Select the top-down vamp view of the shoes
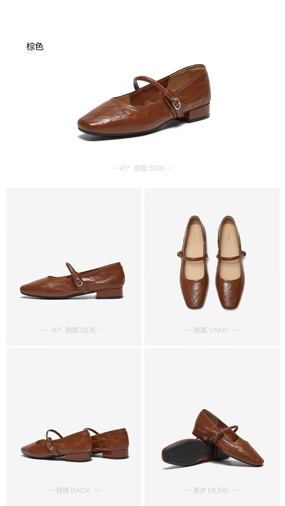The height and width of the screenshot is (506, 285). tap(212, 262)
